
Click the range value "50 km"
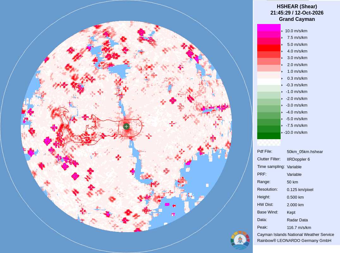[x=293, y=182]
